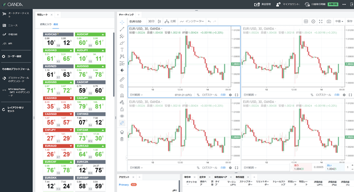Maximize the top-right chart pane
Image resolution: width=354 pixels, height=192 pixels.
pyautogui.click(x=350, y=95)
